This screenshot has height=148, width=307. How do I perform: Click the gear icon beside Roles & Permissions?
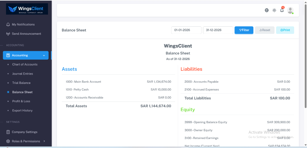pos(8,141)
